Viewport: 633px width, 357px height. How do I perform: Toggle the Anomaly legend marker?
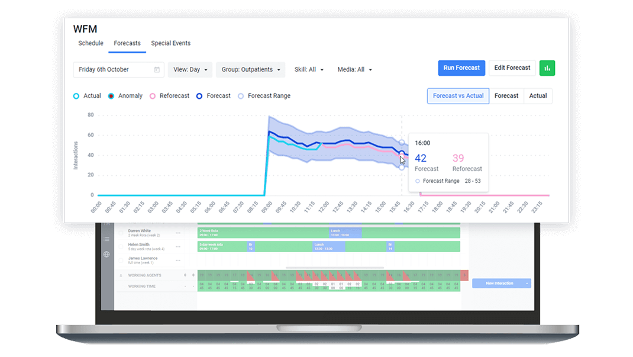tap(125, 96)
